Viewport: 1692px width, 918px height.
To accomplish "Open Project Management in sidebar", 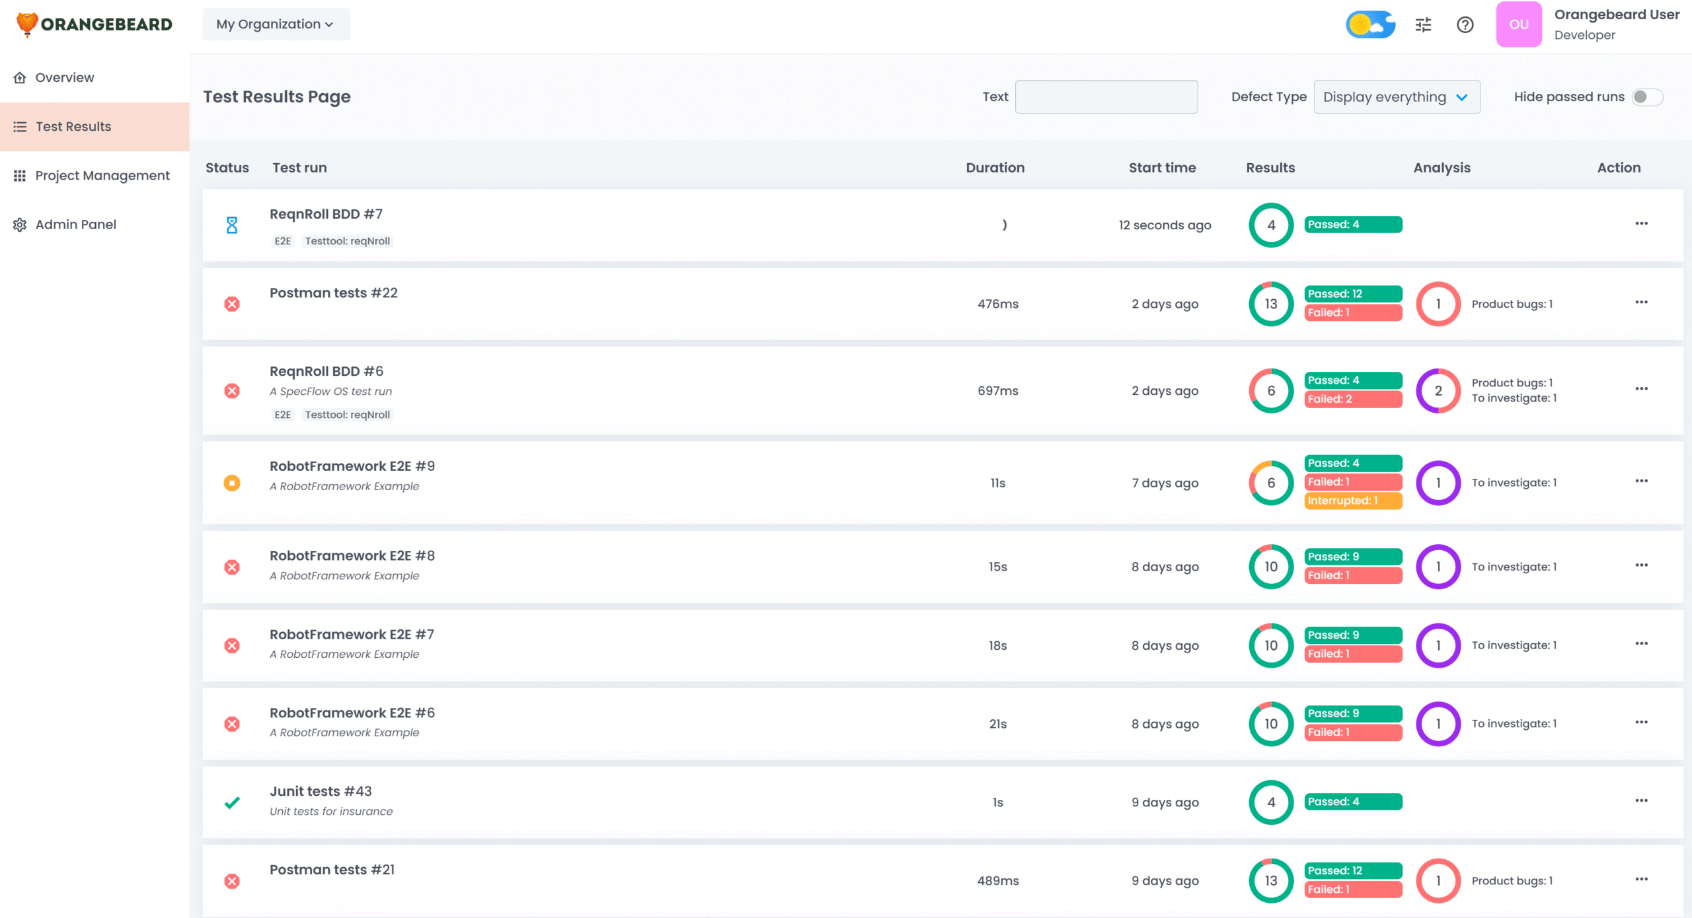I will tap(102, 176).
